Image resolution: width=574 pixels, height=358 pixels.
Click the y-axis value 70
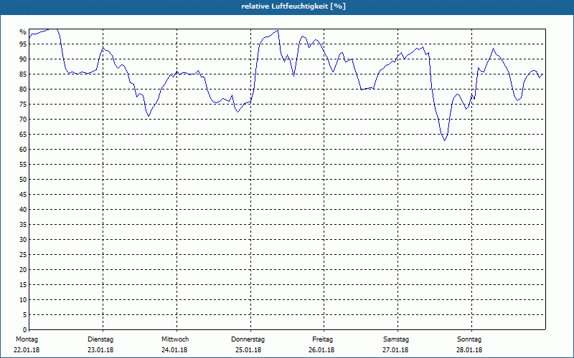point(23,120)
